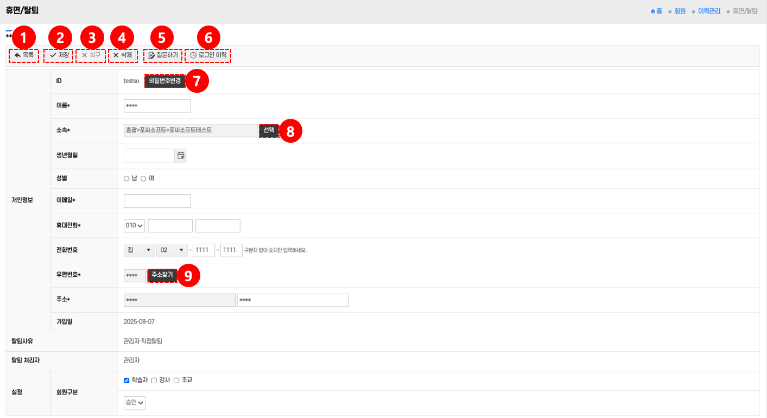Click the 삭제 delete button
Viewport: 767px width, 418px height.
click(x=122, y=55)
